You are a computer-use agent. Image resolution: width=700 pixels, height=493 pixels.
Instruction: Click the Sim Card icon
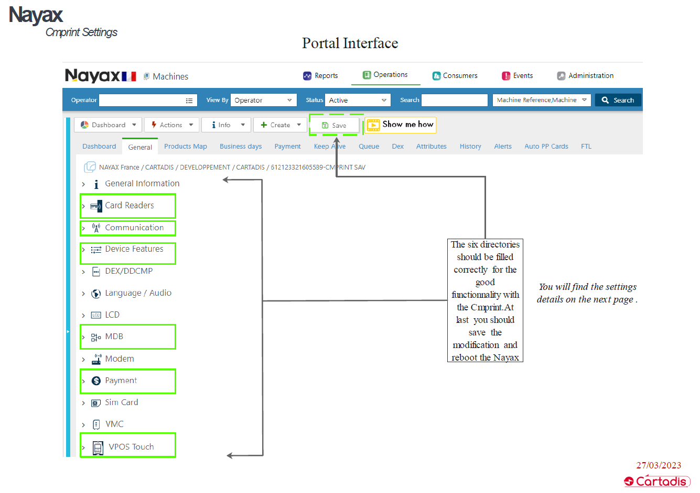tap(96, 403)
